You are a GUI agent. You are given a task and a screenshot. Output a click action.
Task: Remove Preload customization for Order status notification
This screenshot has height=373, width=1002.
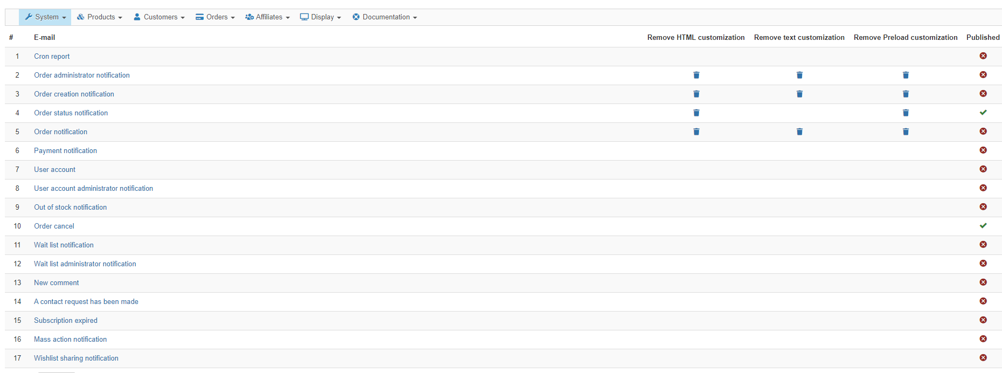click(906, 113)
